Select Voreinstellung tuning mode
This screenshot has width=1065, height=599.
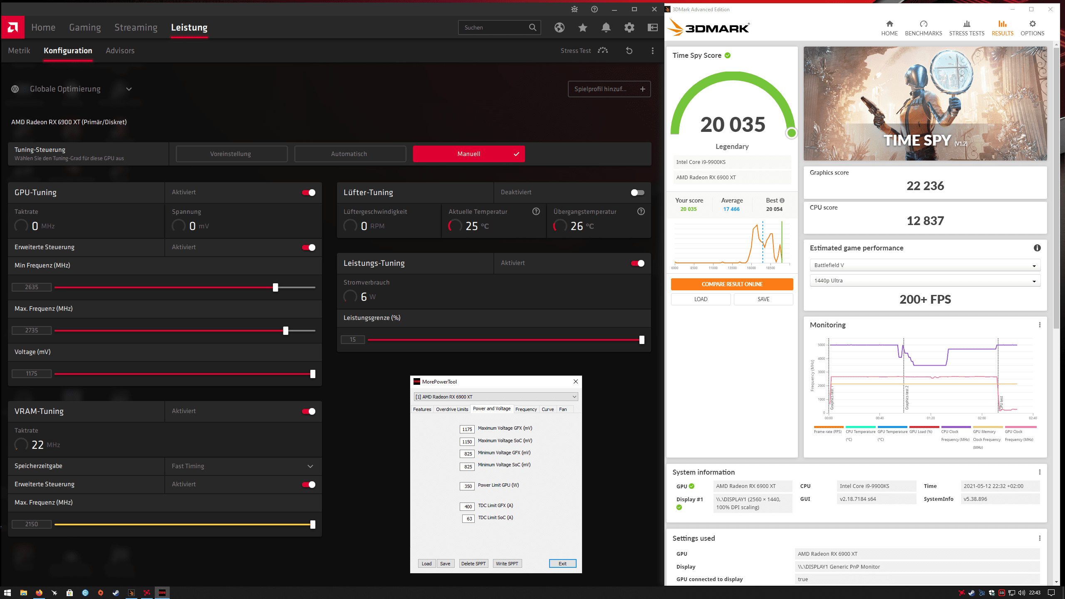(231, 154)
